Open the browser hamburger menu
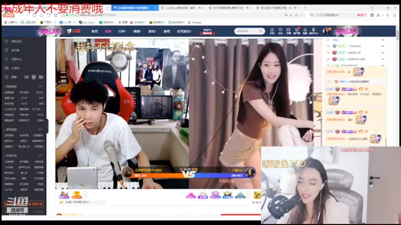Screen dimensions: 401x225 [394, 15]
